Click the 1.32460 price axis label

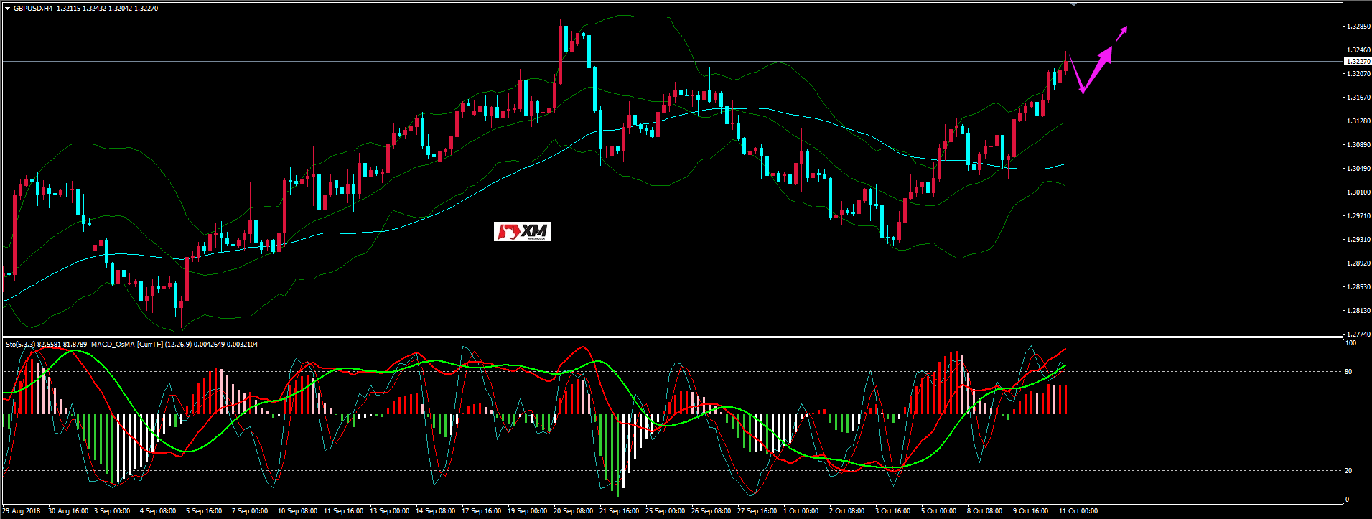click(1358, 50)
